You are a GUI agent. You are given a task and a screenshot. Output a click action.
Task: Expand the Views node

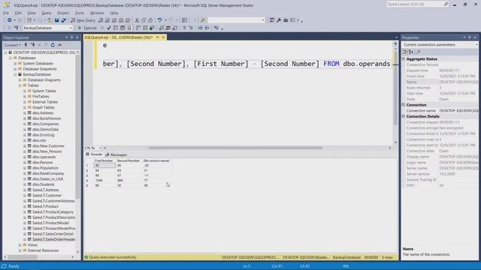point(20,245)
